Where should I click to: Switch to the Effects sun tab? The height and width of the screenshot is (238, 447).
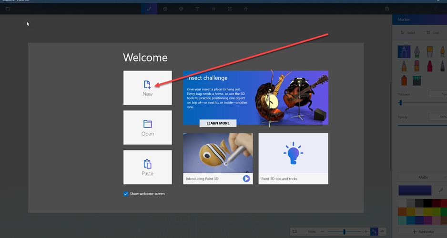(213, 9)
